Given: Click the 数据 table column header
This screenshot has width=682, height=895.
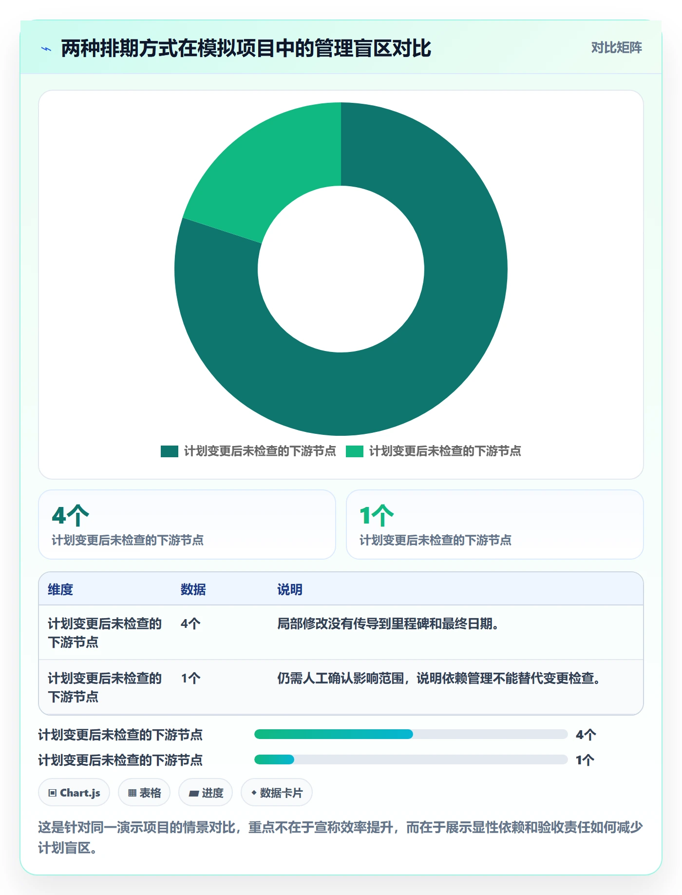Looking at the screenshot, I should (x=193, y=589).
